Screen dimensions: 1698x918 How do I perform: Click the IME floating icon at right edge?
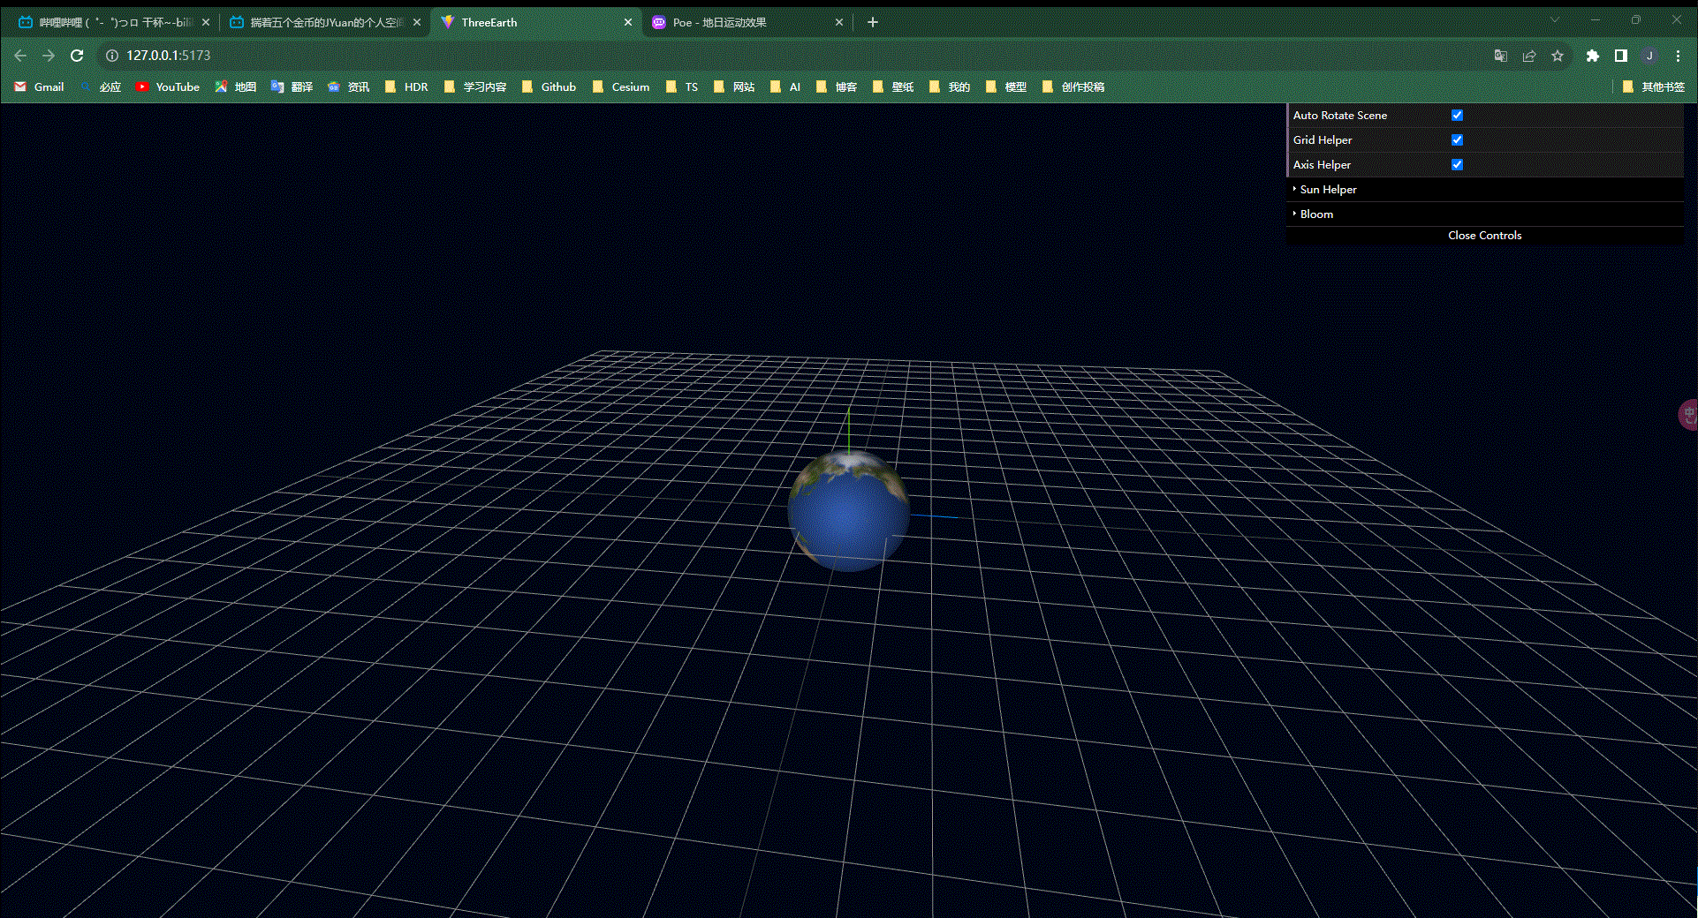[x=1688, y=414]
